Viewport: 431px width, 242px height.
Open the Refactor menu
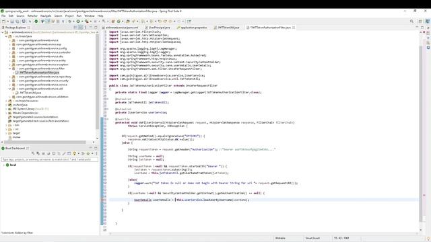click(32, 16)
